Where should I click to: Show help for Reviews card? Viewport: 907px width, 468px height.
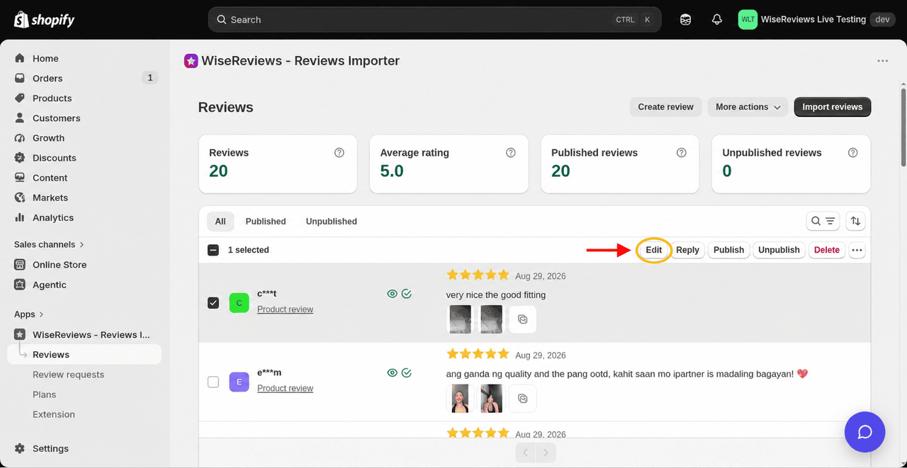point(339,153)
